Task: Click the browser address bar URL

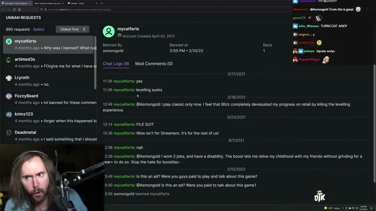Action: [x=79, y=9]
